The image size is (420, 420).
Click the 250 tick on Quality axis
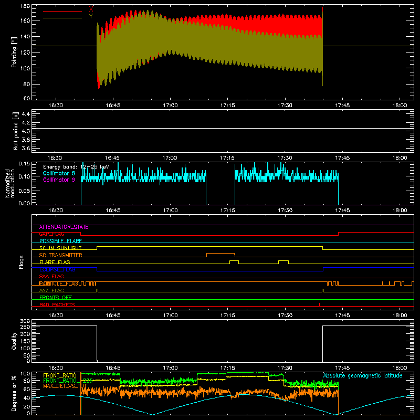pos(25,327)
